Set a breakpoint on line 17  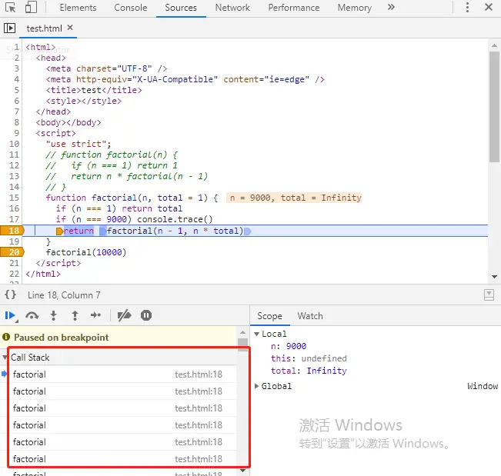pyautogui.click(x=14, y=219)
